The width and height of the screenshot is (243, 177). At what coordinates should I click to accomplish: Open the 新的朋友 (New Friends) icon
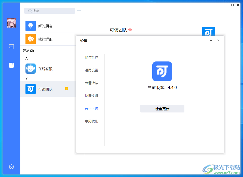click(30, 26)
